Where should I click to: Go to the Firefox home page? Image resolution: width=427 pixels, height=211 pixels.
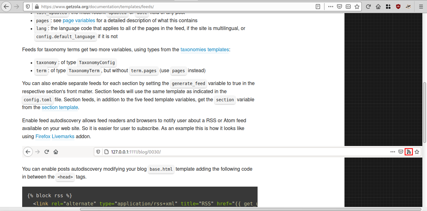click(378, 6)
